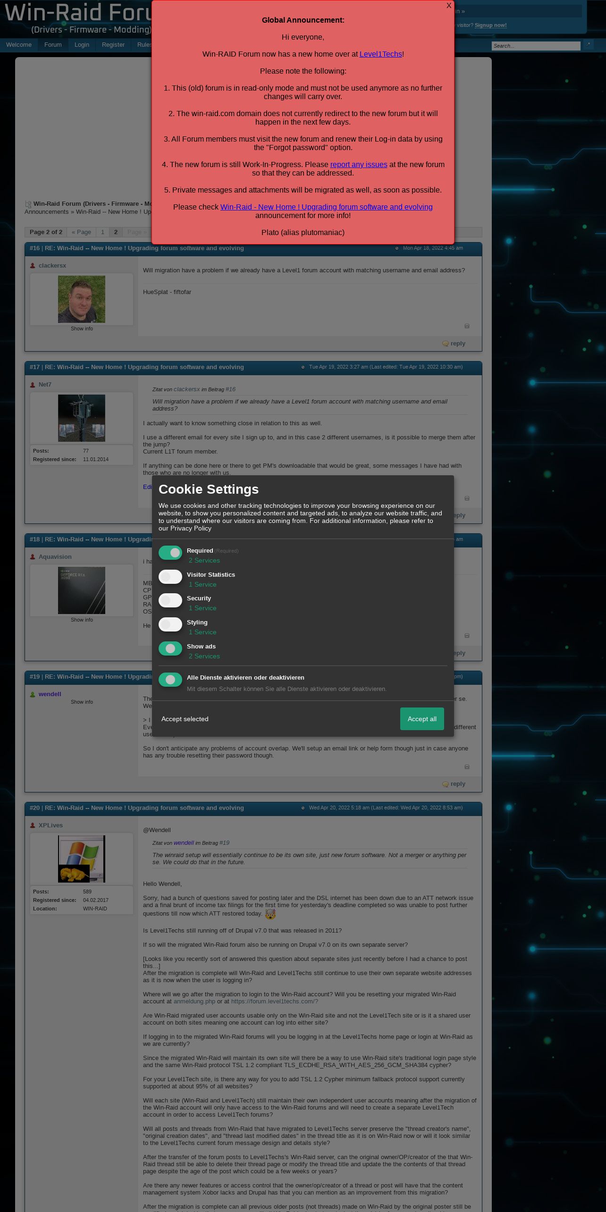Expand 2 Services under Show ads
The height and width of the screenshot is (1212, 606).
(x=204, y=656)
